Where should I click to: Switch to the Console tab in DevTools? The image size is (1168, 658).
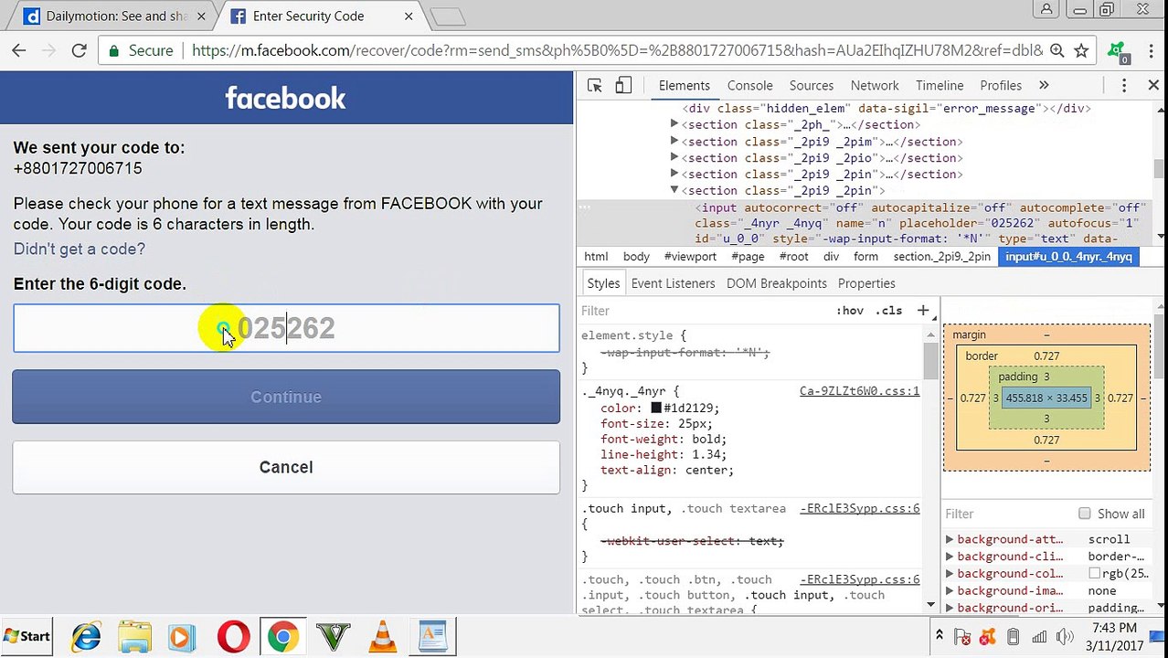(x=749, y=85)
